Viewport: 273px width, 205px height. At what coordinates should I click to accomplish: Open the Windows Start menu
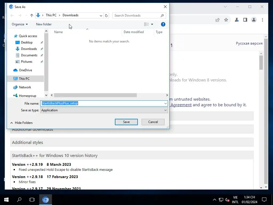6,200
